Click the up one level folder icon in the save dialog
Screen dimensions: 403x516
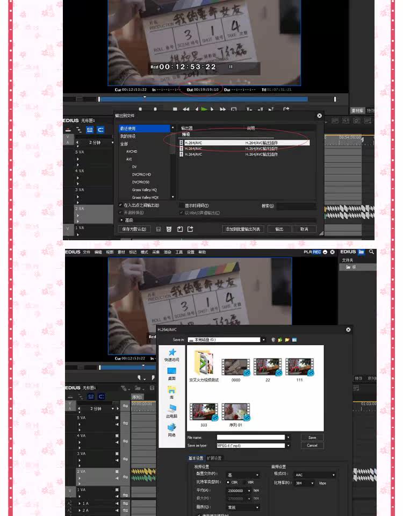[280, 340]
